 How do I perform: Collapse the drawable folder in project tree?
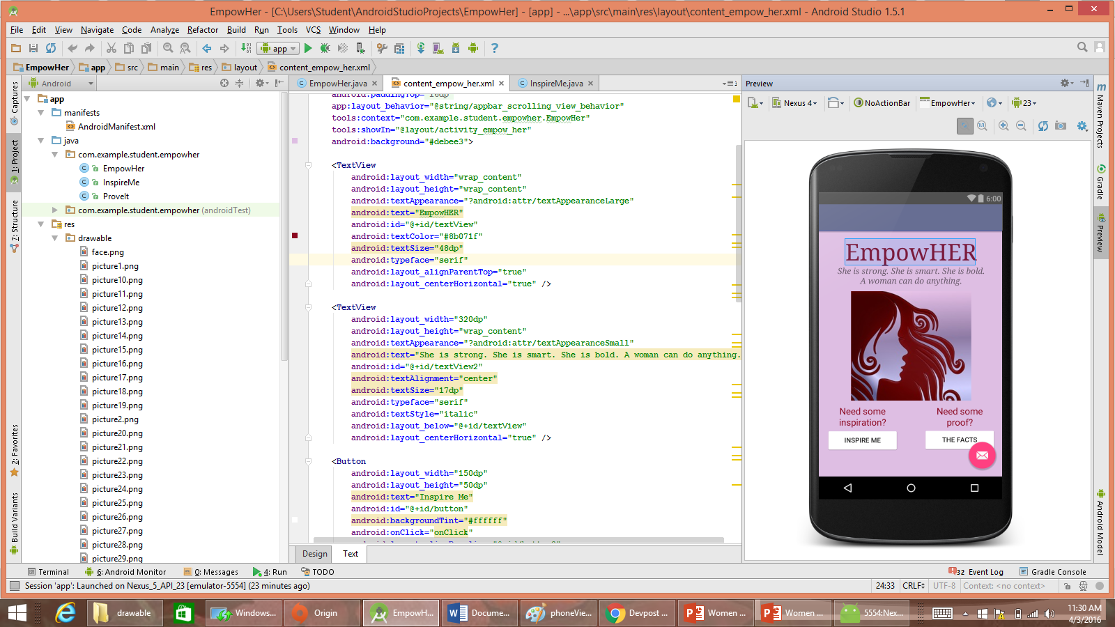coord(54,238)
